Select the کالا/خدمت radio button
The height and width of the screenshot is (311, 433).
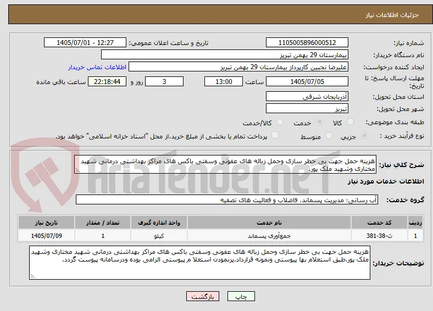[280, 122]
